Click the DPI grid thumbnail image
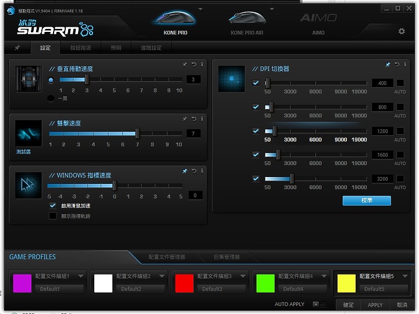Screen dimensions: 419x314 [232, 79]
